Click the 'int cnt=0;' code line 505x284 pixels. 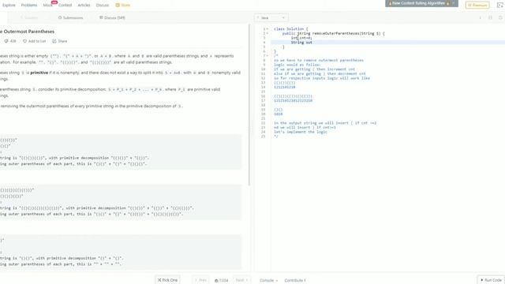[x=301, y=38]
